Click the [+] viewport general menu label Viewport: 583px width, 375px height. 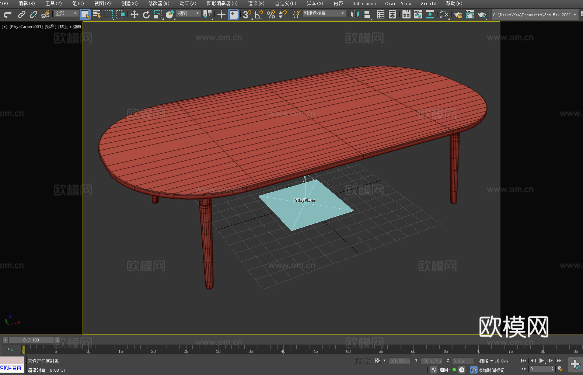click(x=4, y=27)
